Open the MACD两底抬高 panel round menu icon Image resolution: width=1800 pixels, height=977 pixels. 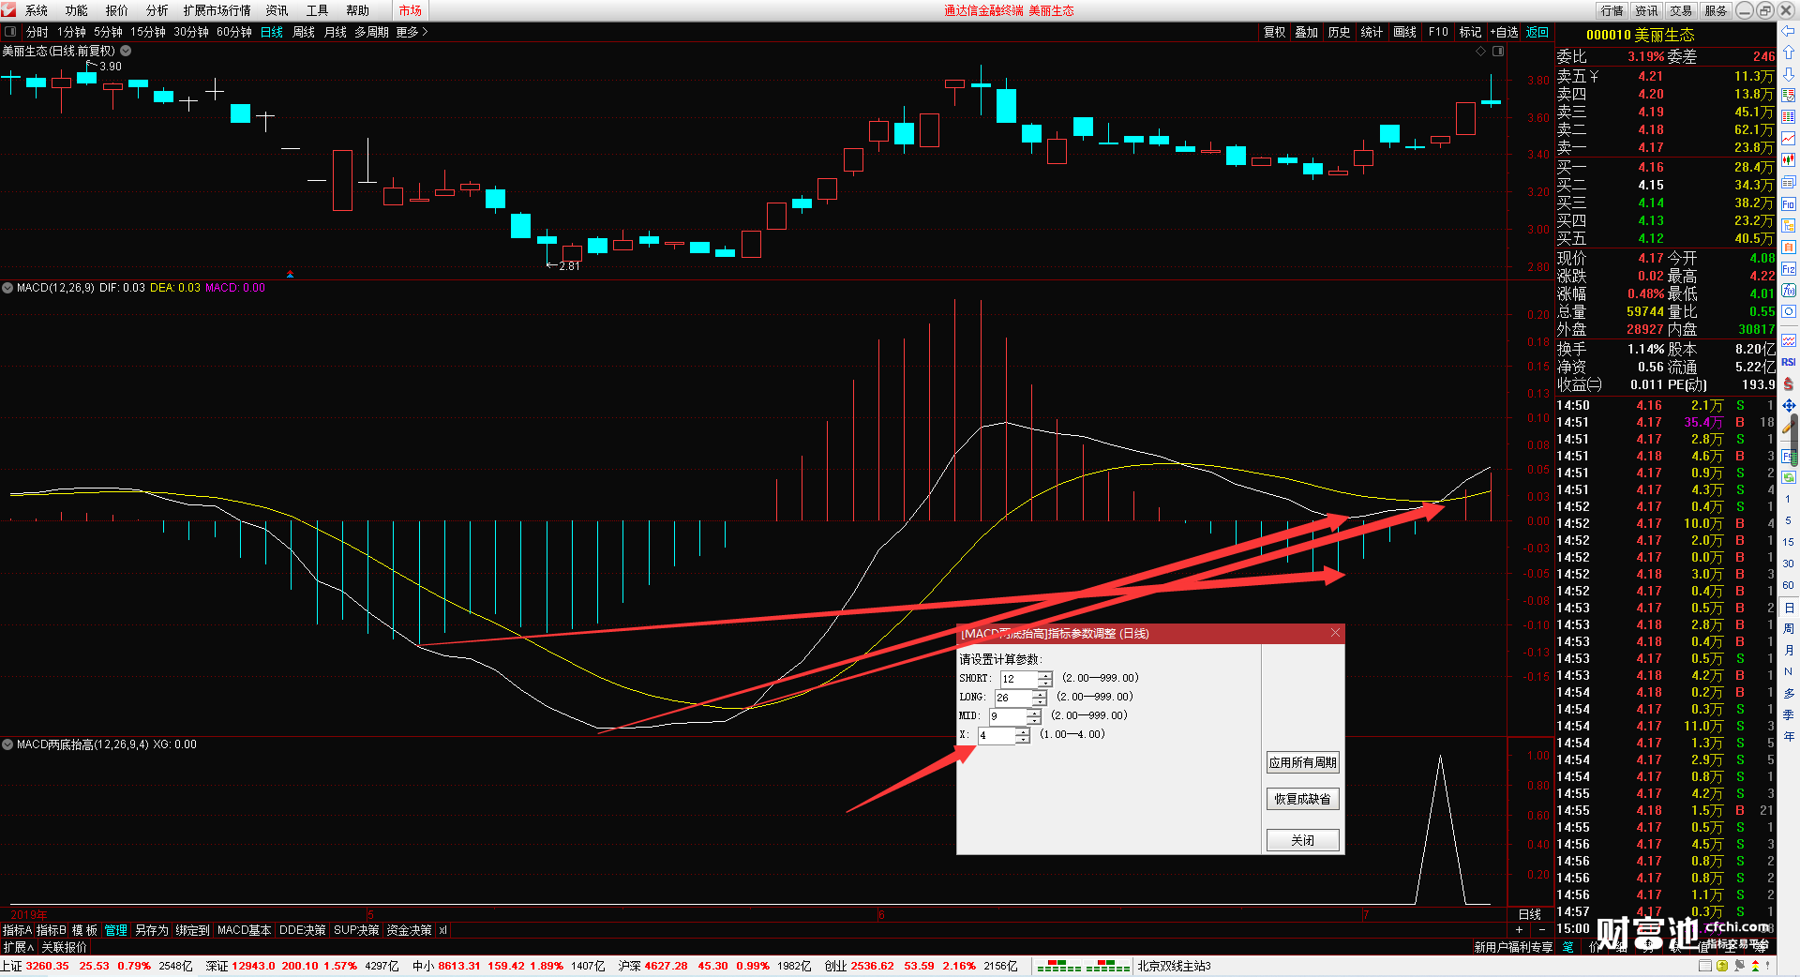coord(7,744)
